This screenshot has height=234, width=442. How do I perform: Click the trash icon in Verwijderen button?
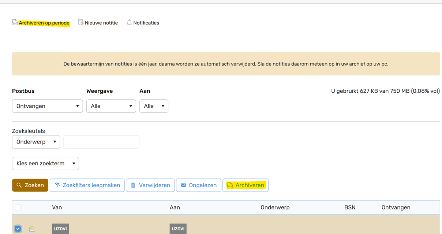[x=133, y=185]
